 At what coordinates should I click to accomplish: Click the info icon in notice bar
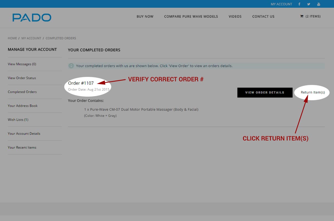point(71,66)
